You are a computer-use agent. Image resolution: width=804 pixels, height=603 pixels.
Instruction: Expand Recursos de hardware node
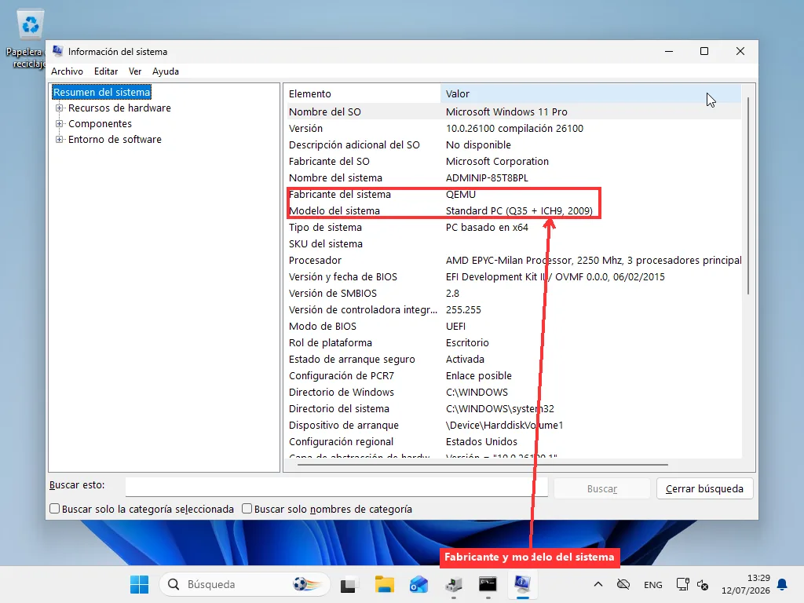click(x=60, y=108)
